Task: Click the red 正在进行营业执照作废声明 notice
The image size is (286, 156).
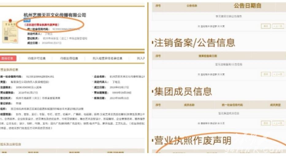Action: pos(42,25)
